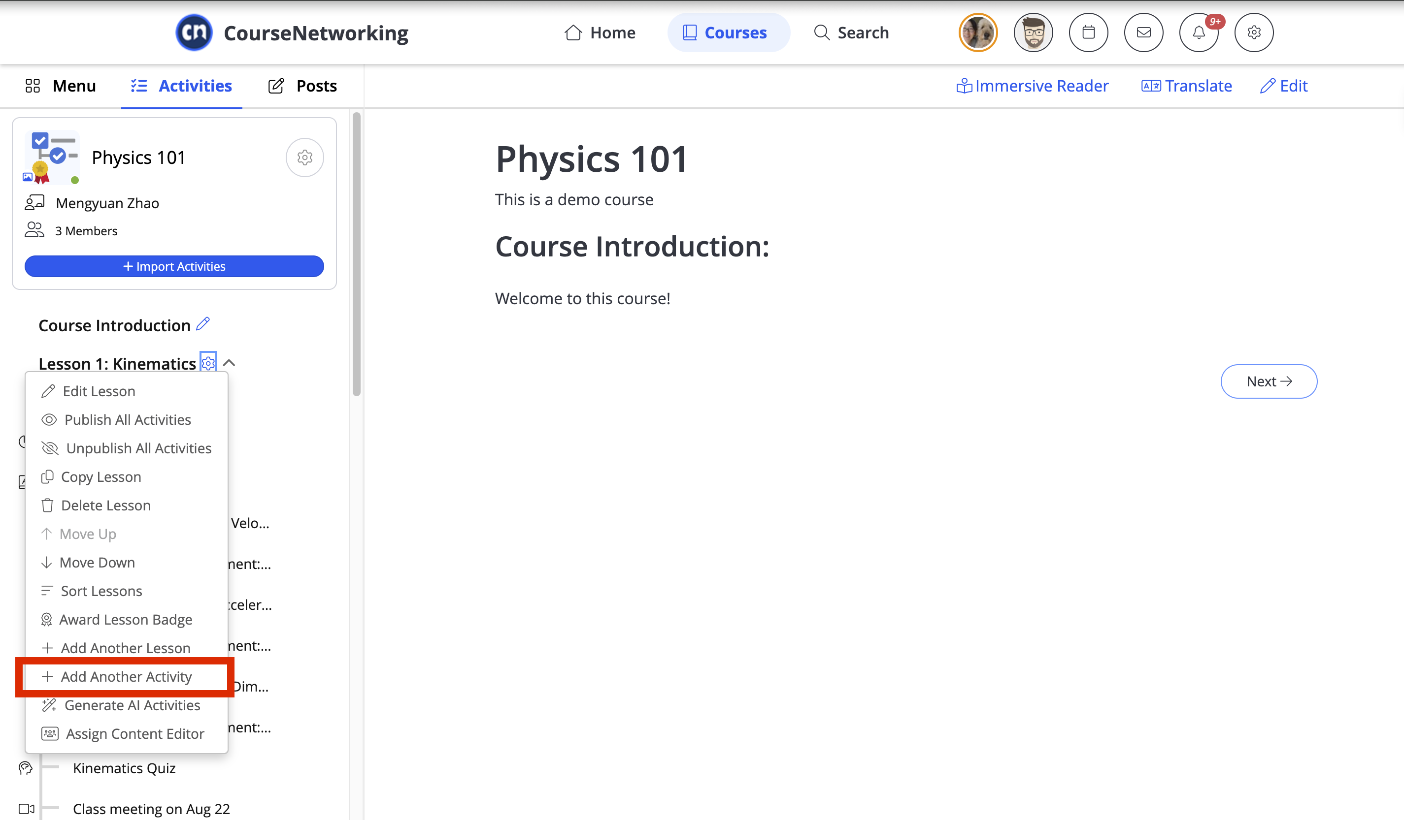This screenshot has width=1404, height=820.
Task: Click the pencil icon beside Course Introduction
Action: [203, 323]
